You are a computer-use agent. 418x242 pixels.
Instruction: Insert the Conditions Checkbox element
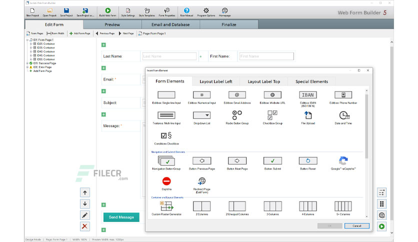pyautogui.click(x=166, y=138)
